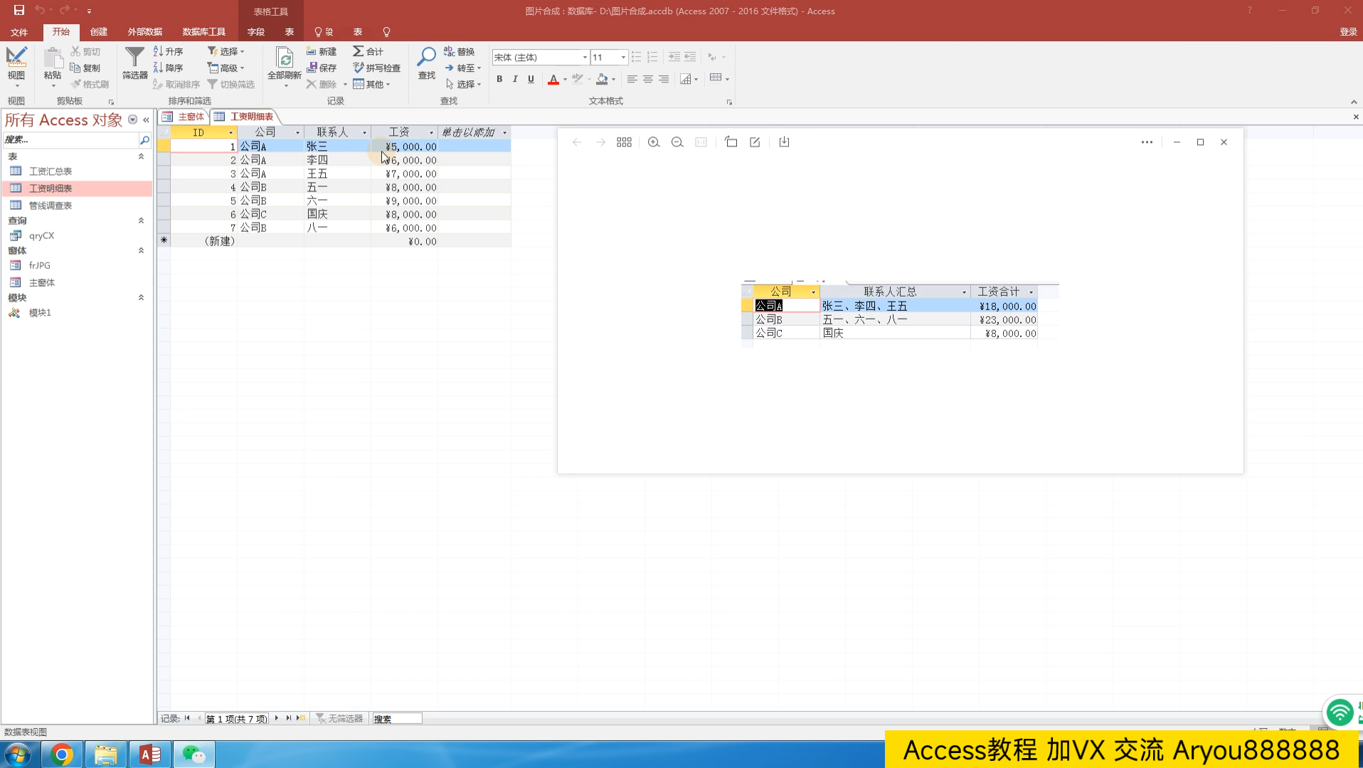
Task: Click the Copy (复制) icon
Action: click(x=85, y=68)
